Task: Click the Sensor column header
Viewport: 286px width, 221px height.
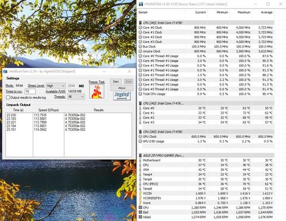Action: [143, 13]
